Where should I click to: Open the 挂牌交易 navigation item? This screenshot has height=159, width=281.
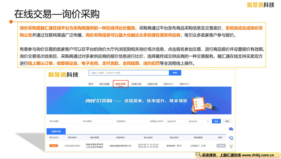point(136,84)
